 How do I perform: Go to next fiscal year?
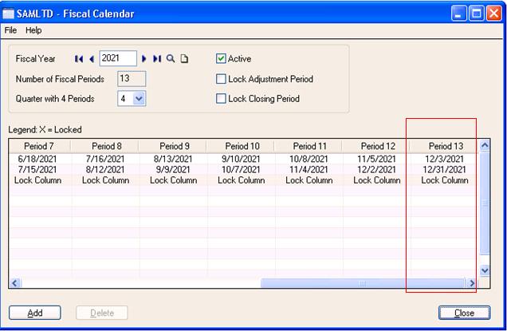pyautogui.click(x=144, y=59)
